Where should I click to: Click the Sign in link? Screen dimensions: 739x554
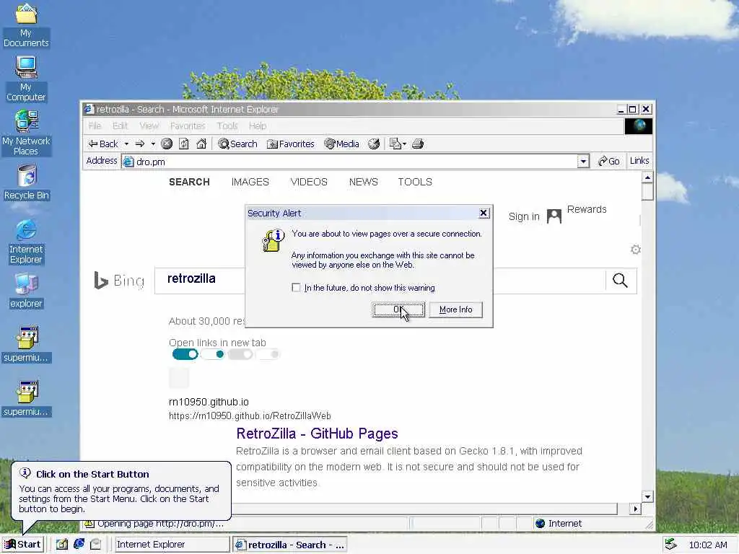click(524, 216)
